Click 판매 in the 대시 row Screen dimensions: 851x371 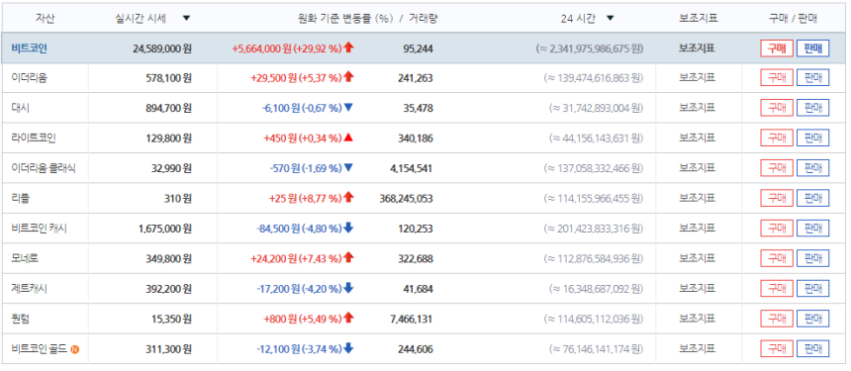[813, 108]
